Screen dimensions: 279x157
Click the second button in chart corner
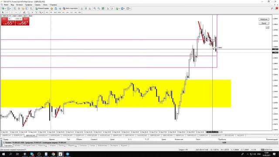264,23
